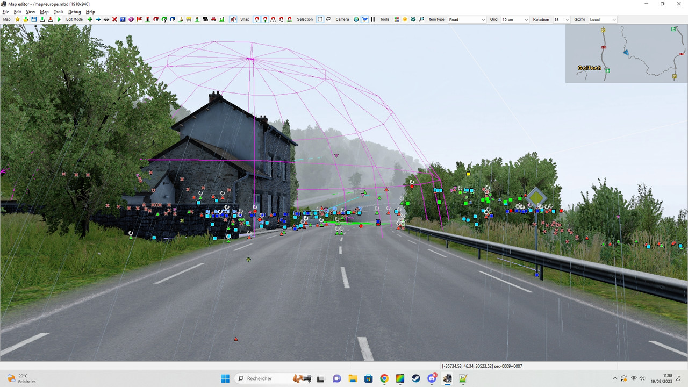Open the weather widget showing 20°C
The width and height of the screenshot is (688, 387).
[x=21, y=378]
